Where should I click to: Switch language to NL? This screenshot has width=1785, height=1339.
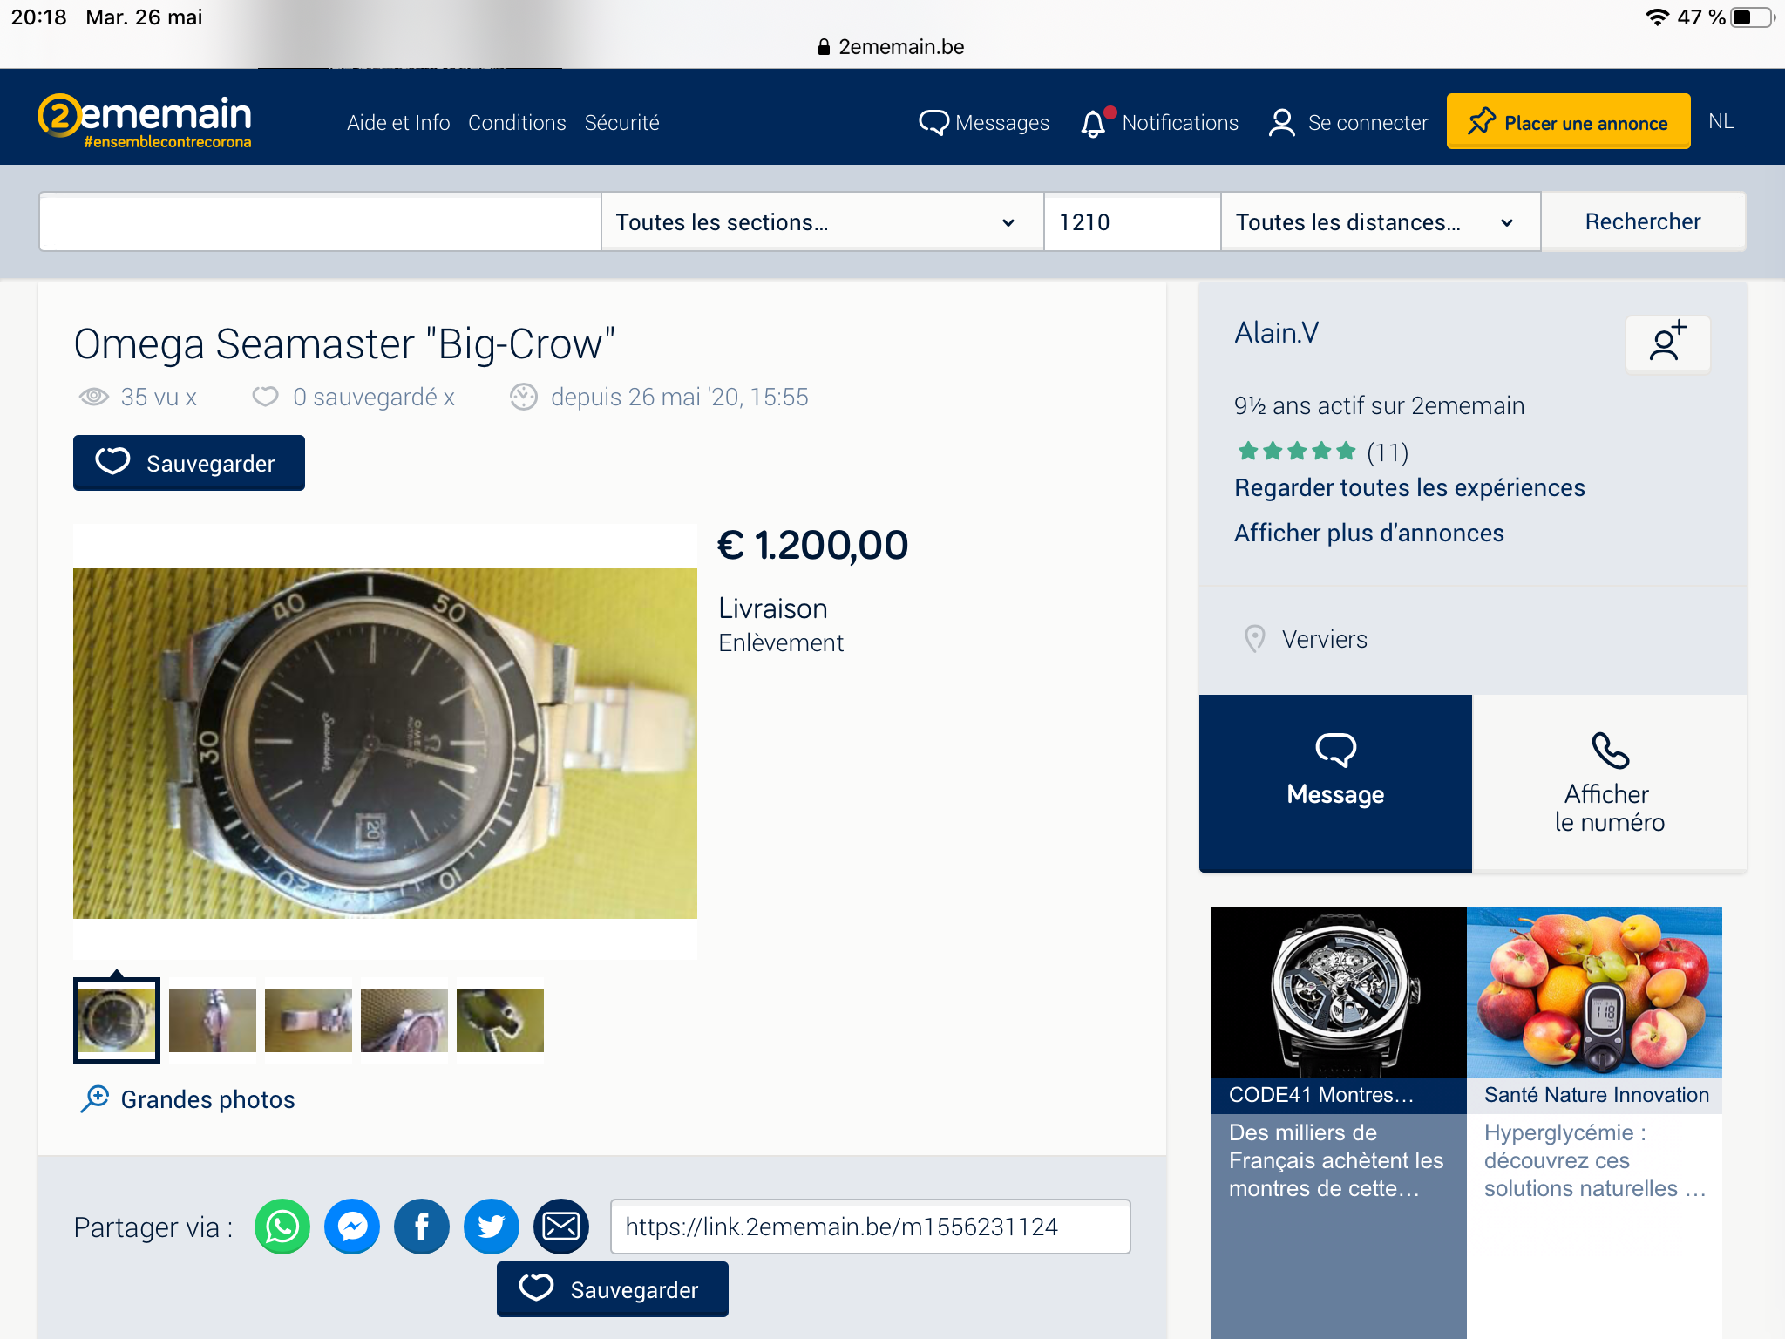(1720, 121)
